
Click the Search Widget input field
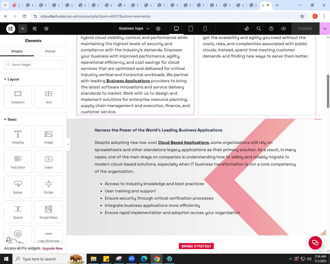33,65
